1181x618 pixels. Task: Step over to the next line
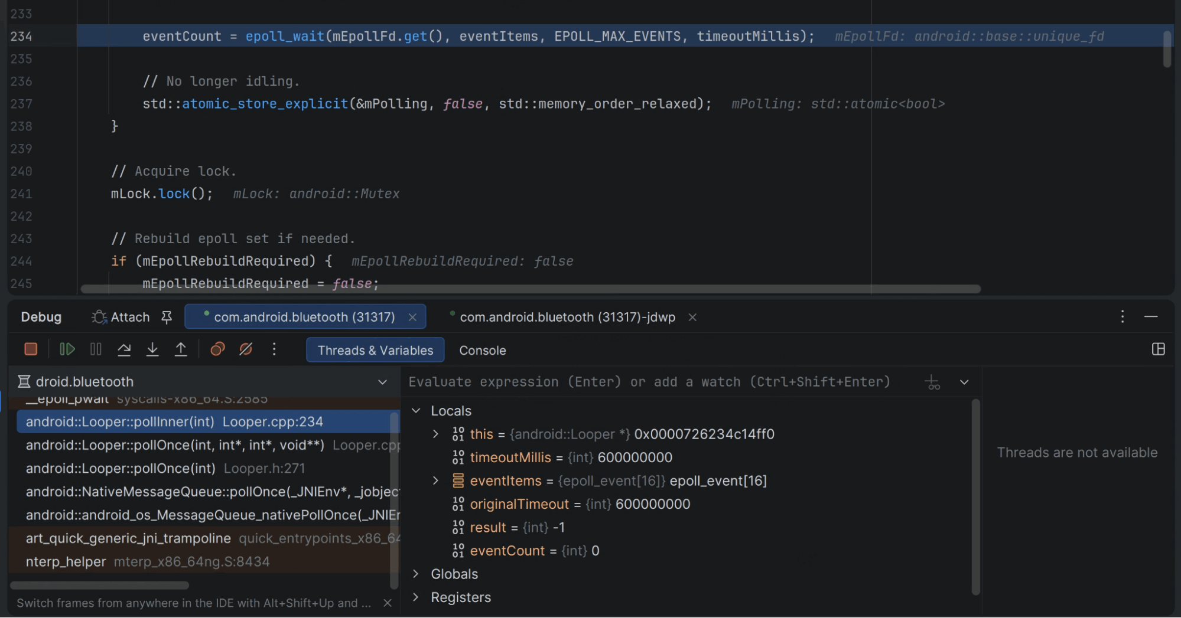pos(124,349)
